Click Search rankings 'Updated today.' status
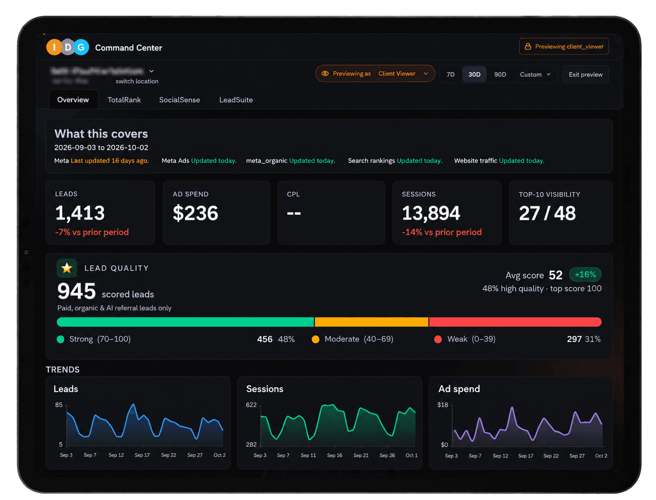The height and width of the screenshot is (500, 656). [419, 161]
